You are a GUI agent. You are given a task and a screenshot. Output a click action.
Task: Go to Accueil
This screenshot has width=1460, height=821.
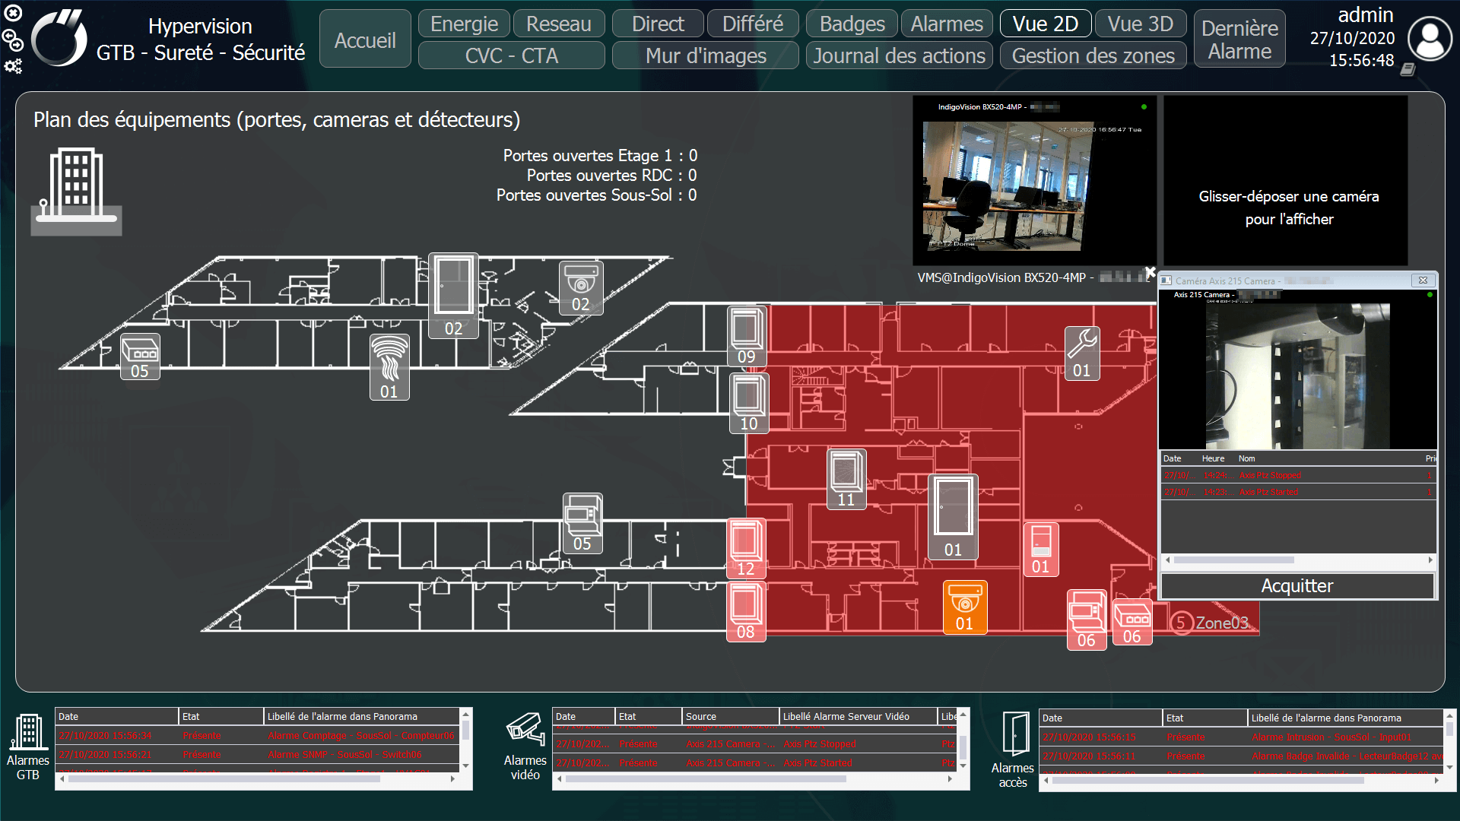pyautogui.click(x=364, y=38)
